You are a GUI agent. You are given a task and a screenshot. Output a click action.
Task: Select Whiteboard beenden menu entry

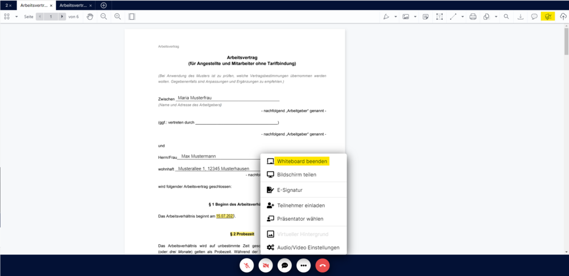click(x=303, y=161)
